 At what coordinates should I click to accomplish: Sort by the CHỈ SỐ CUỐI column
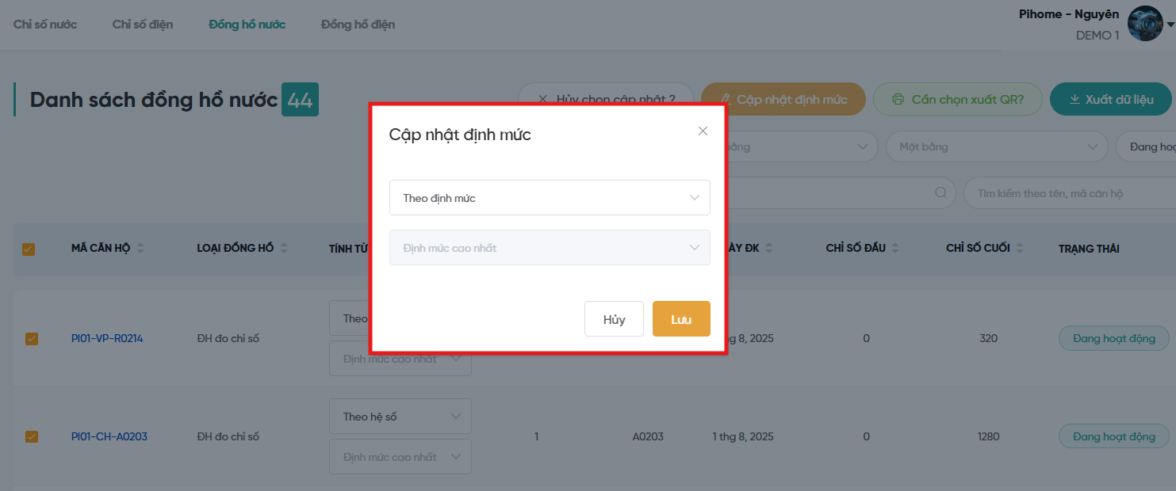(x=1020, y=249)
